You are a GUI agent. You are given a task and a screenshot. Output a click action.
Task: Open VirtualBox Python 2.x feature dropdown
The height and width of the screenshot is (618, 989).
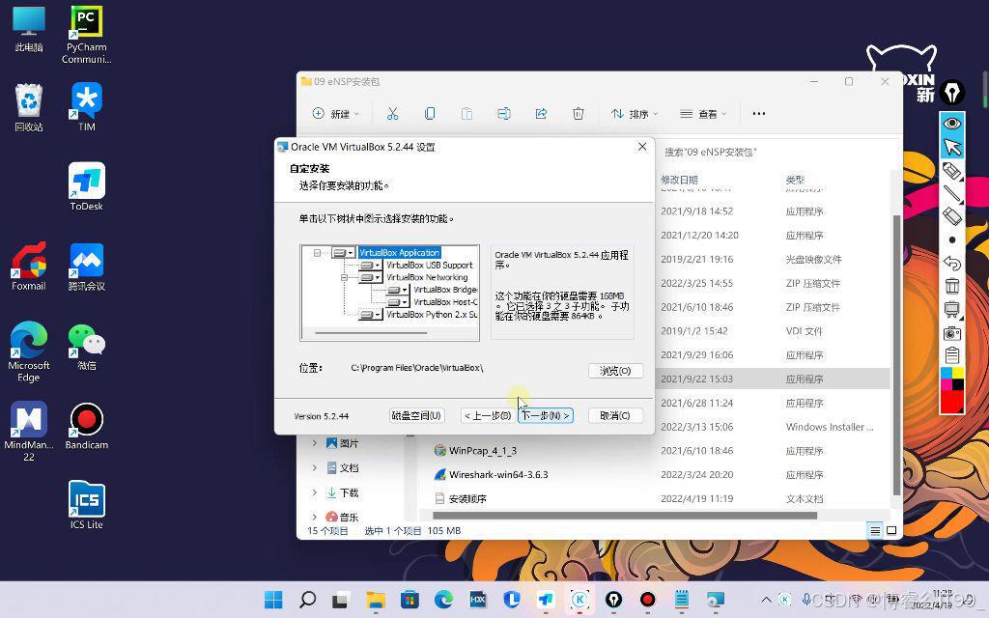tap(370, 315)
